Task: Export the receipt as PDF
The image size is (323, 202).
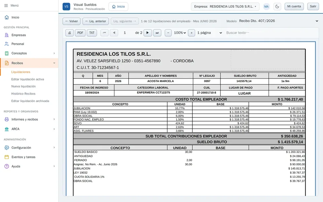Action: pos(80,33)
